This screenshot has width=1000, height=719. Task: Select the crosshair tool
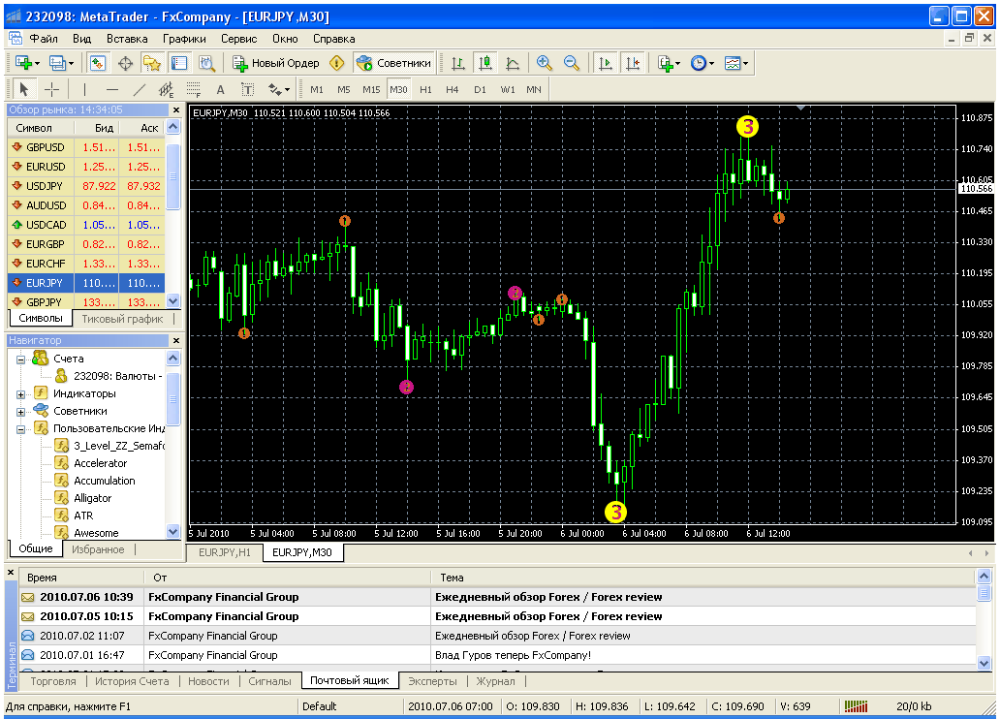pos(51,89)
